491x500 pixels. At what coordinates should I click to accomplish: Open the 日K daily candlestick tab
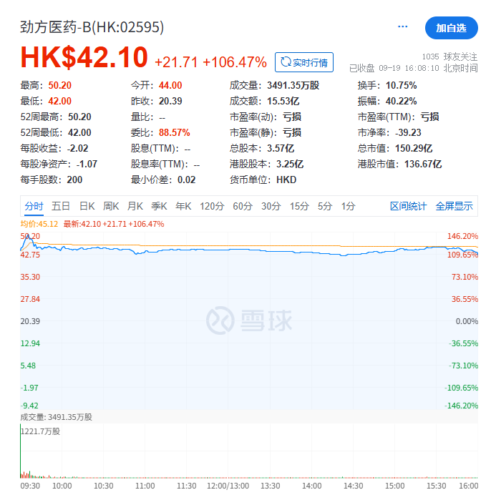click(x=87, y=206)
